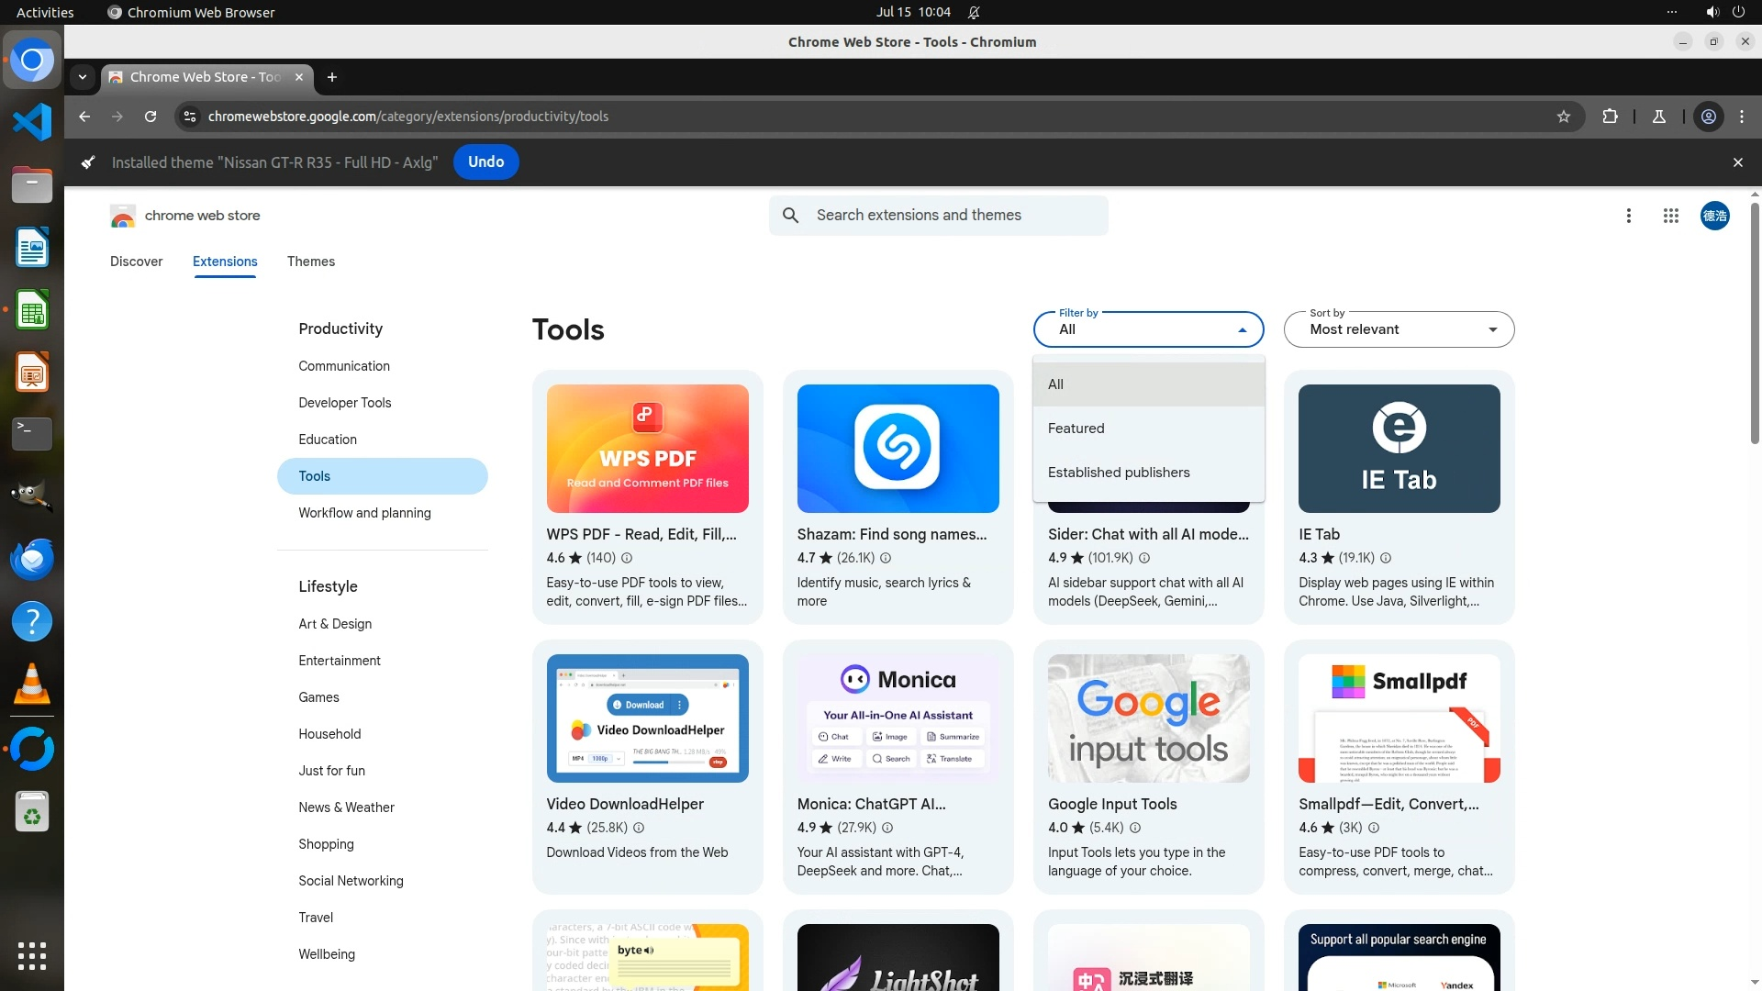Click the site information icon in address bar

(190, 117)
